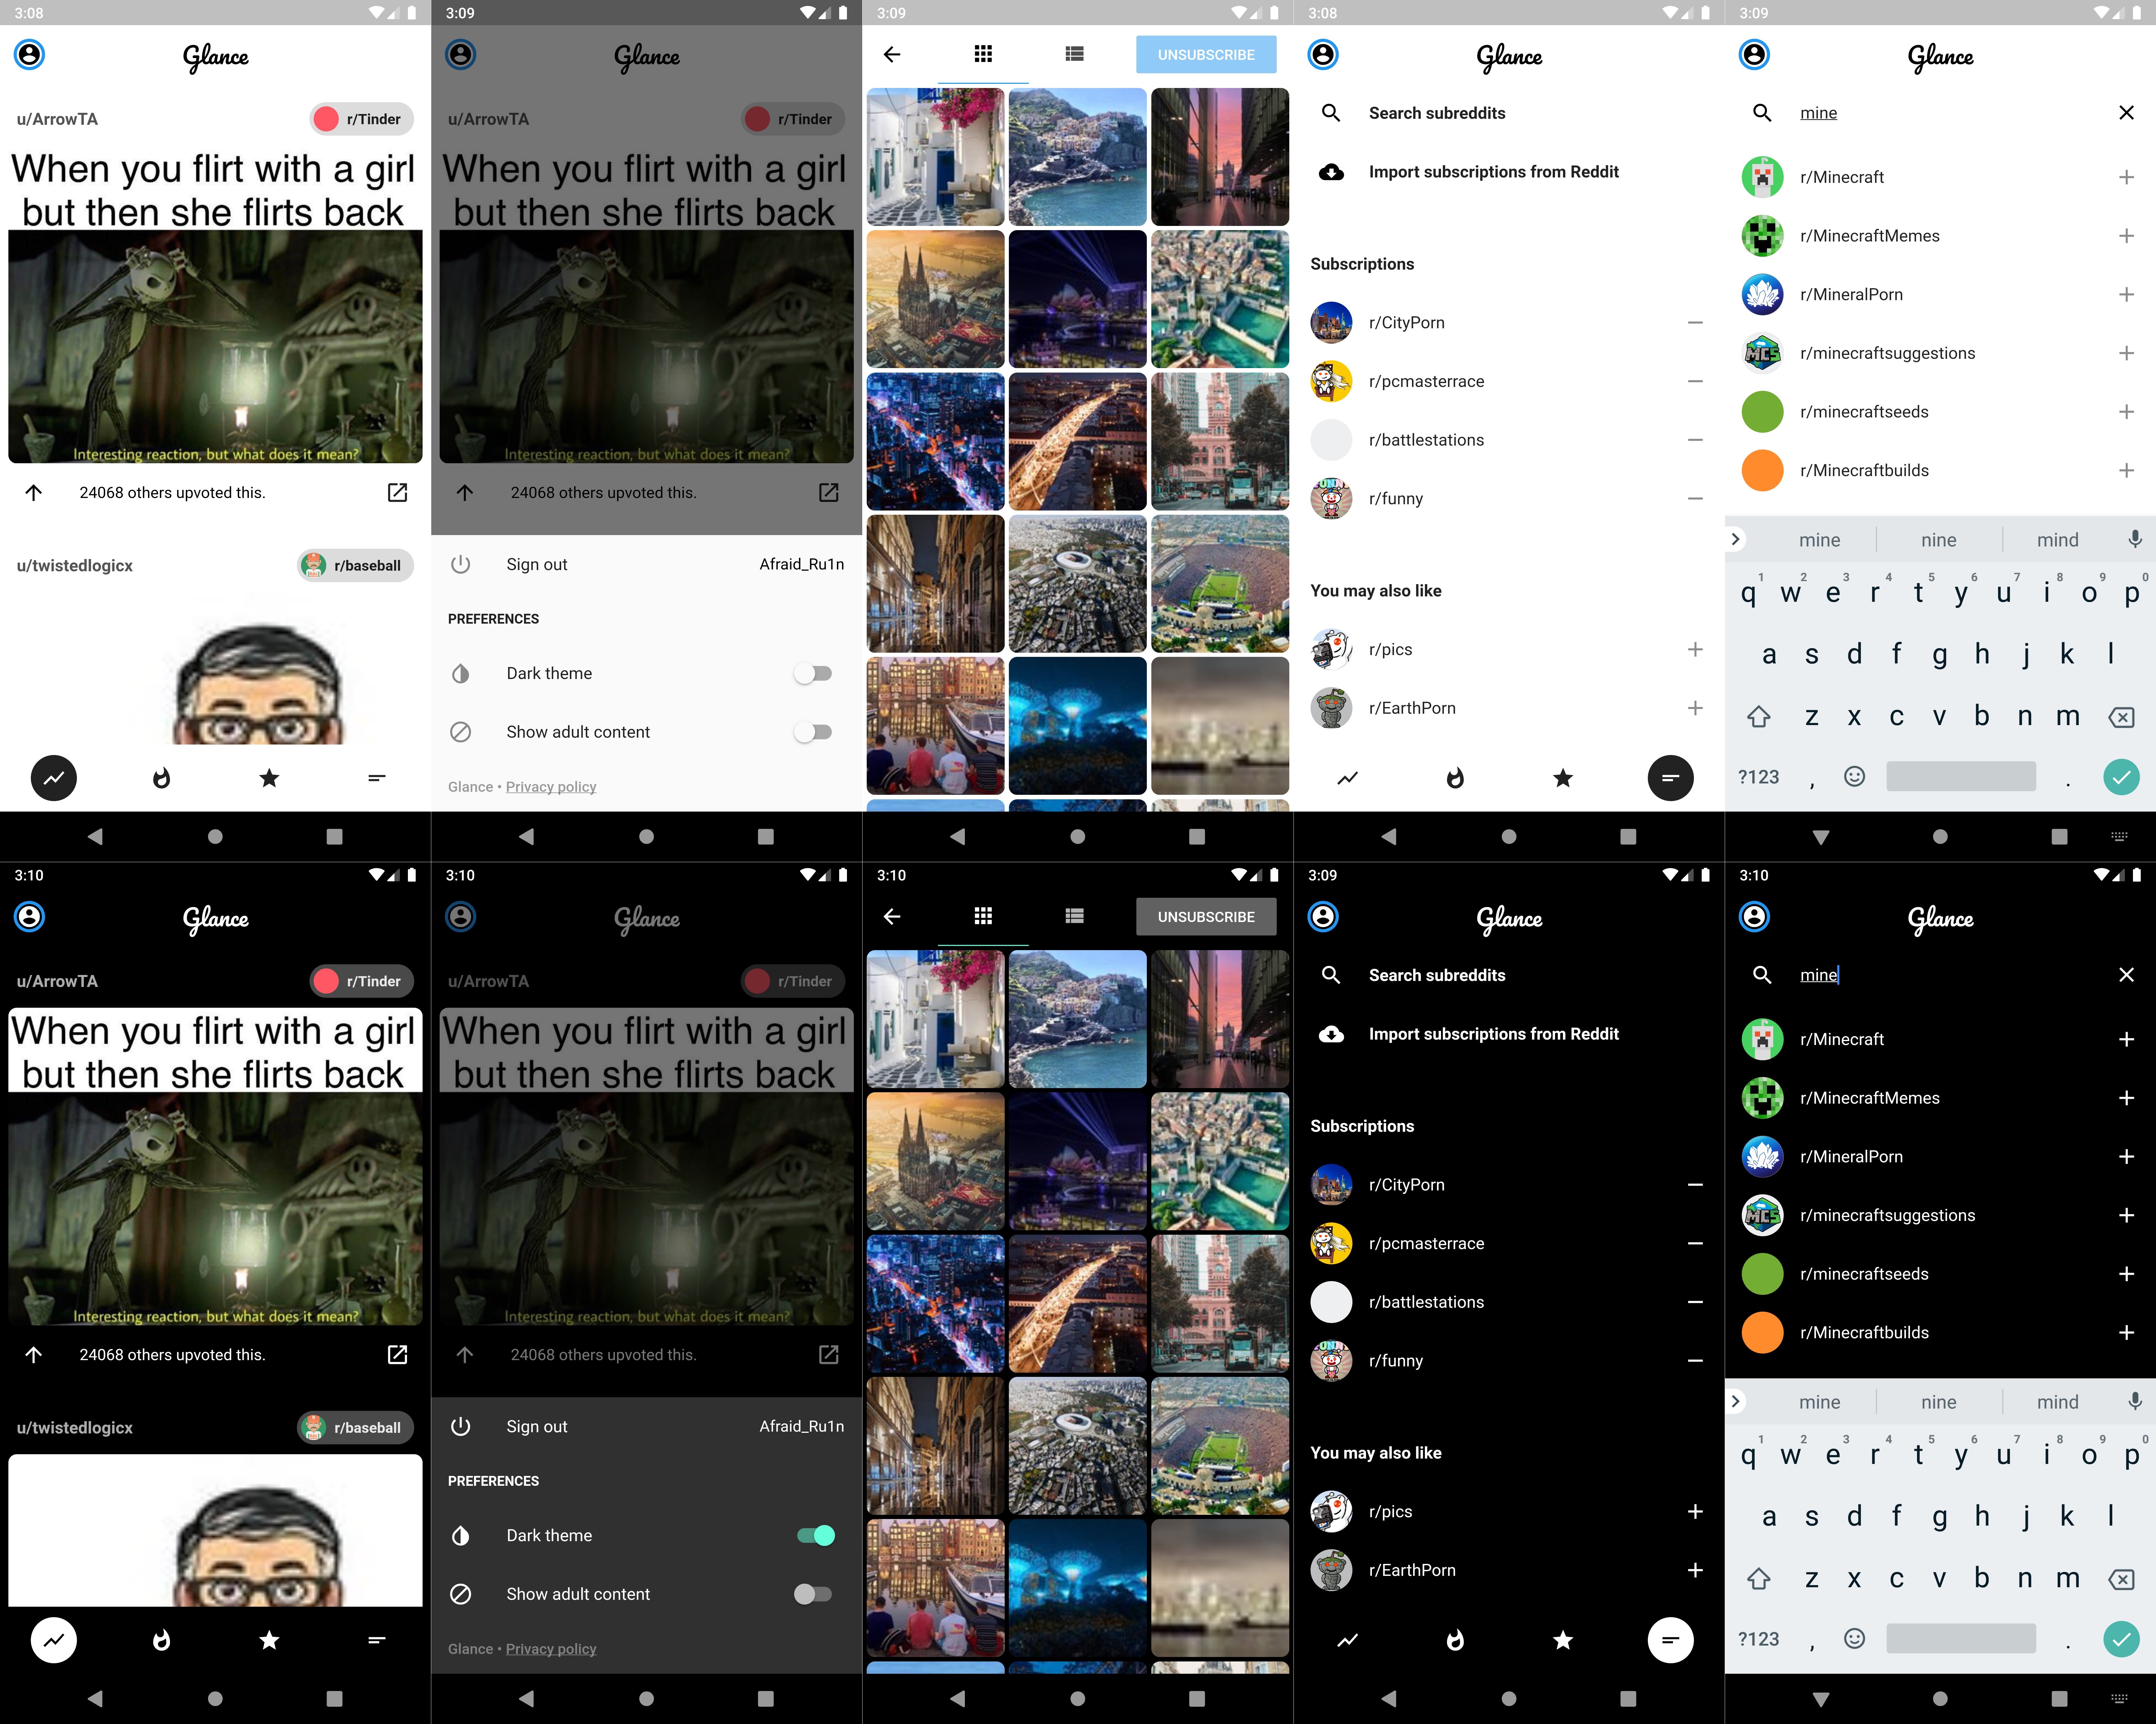
Task: Tap black-circled trending icon in light feed
Action: click(54, 778)
